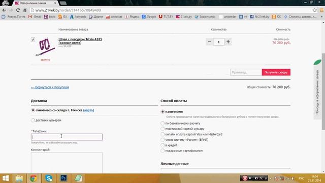Select через систему «Расчет» (ЕРИП) option
Screen dimensions: 325x183
pos(162,140)
